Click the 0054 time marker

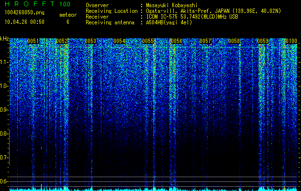119,41
